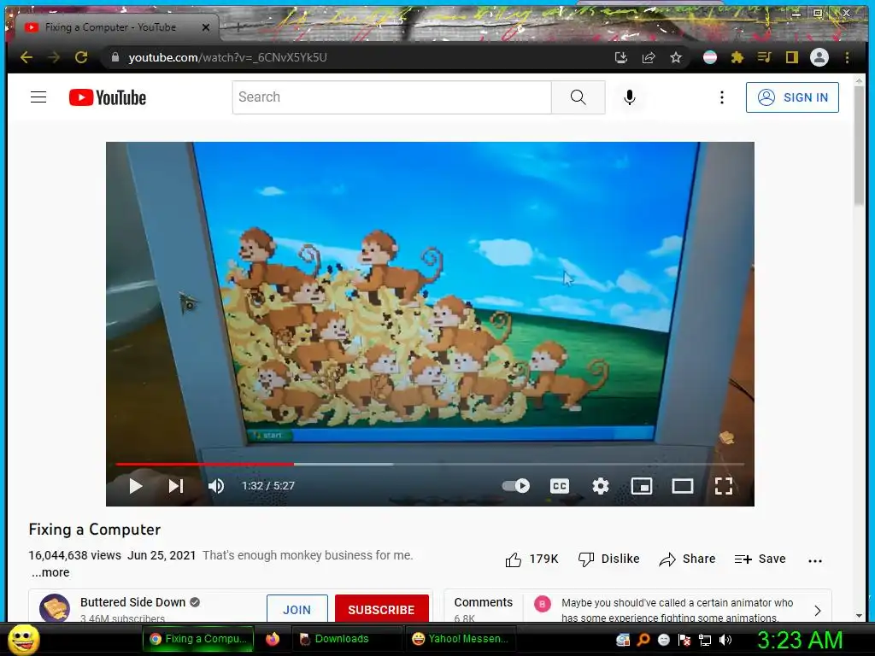This screenshot has height=656, width=875.
Task: Bookmark this page with the star icon
Action: (x=676, y=57)
